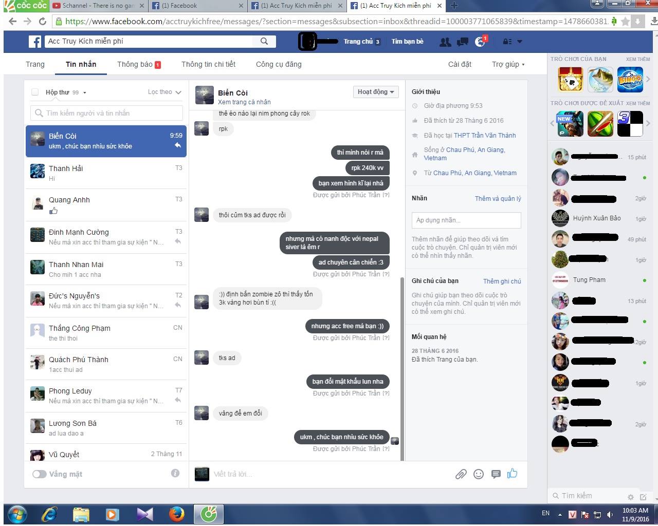Open the Cài đặt settings tab
This screenshot has width=658, height=526.
(x=460, y=64)
